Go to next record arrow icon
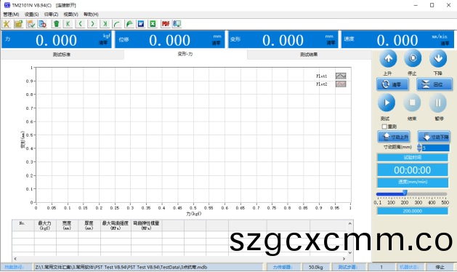This screenshot has height=272, width=457. [92, 24]
